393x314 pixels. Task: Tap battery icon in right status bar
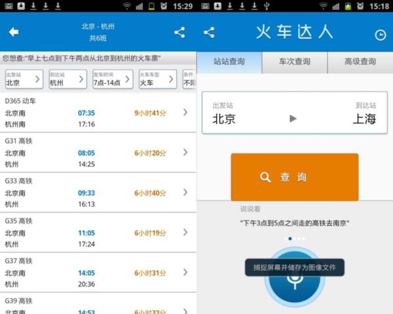[348, 6]
